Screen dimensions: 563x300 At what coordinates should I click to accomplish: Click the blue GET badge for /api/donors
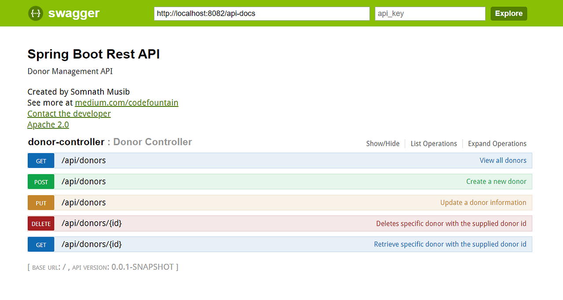(x=40, y=161)
